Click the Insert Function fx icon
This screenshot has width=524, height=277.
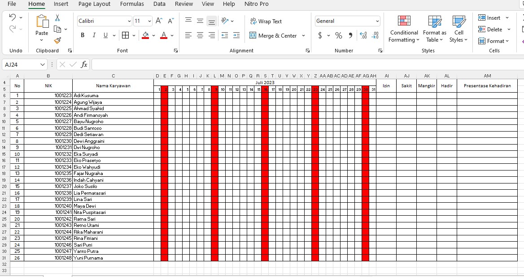84,64
